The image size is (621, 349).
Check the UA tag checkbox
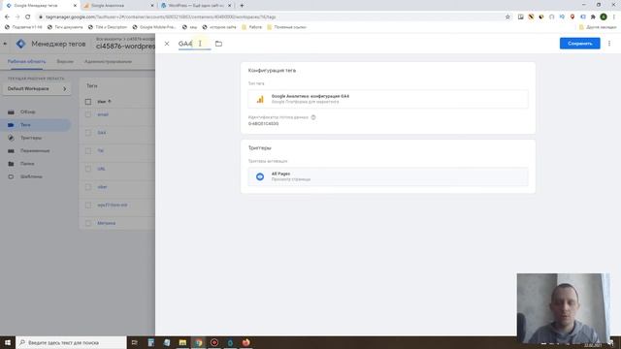(88, 169)
